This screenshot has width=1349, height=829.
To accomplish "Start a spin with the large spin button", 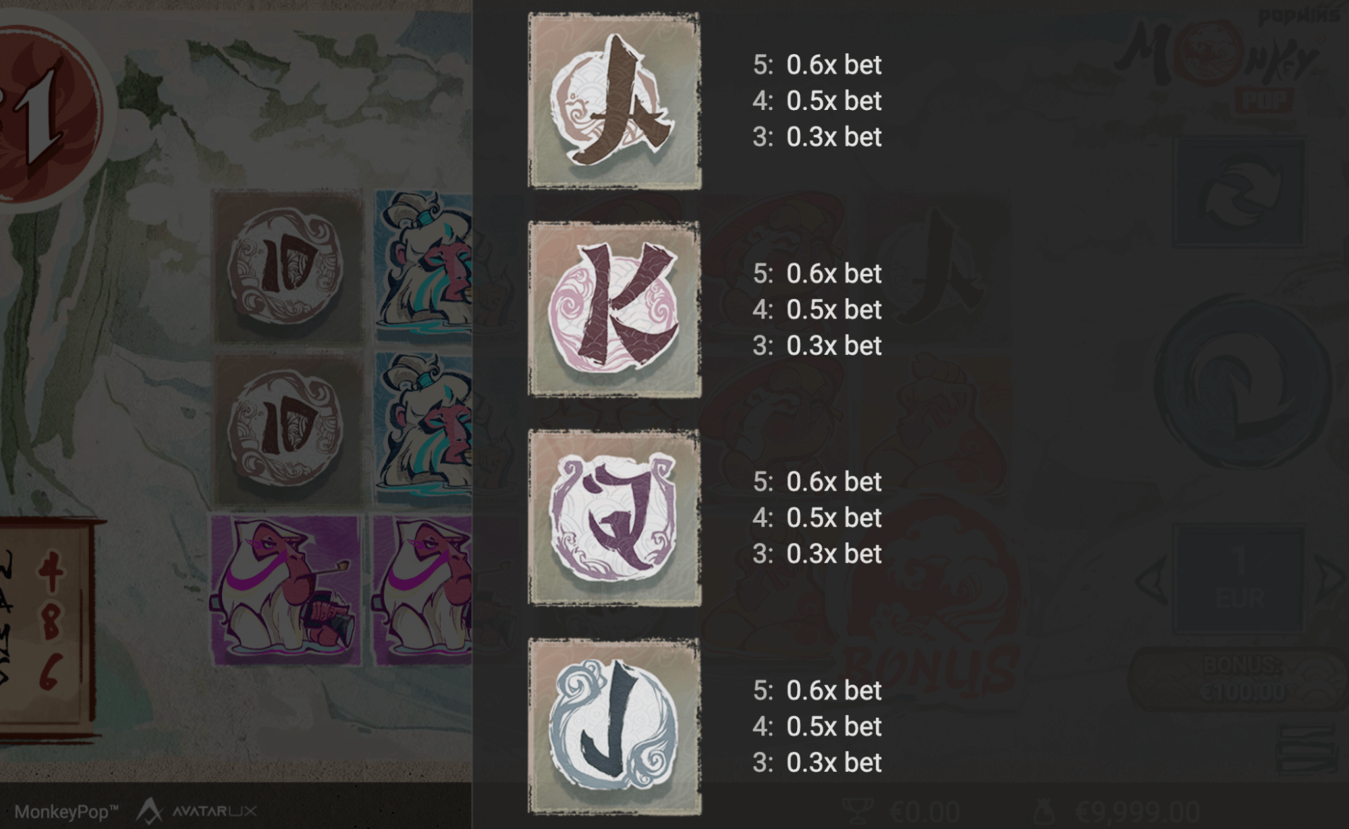I will pyautogui.click(x=1242, y=382).
